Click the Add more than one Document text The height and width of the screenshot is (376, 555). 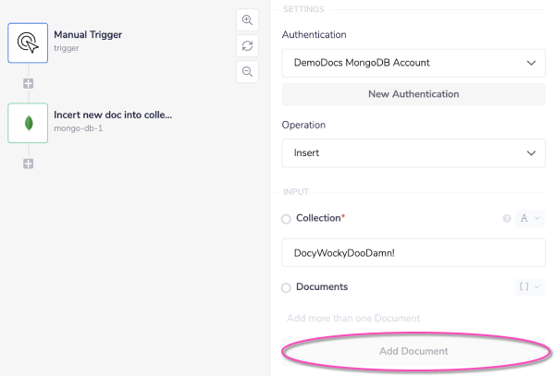pos(353,318)
